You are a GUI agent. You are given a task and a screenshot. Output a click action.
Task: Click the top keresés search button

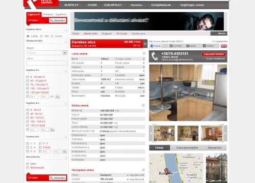(58, 20)
